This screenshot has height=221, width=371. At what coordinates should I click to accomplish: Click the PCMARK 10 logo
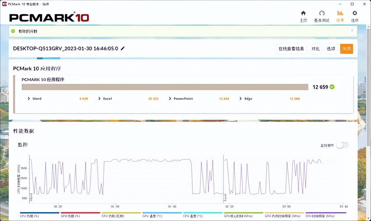tap(49, 17)
